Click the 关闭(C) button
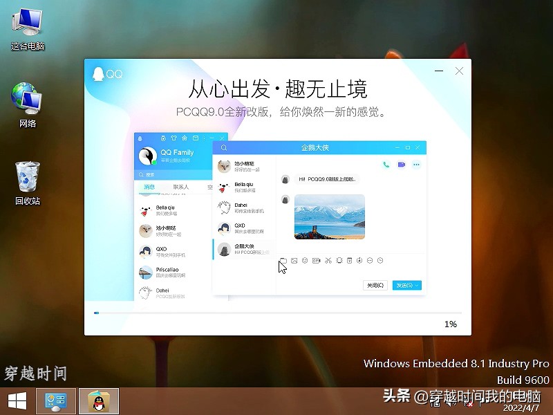Screen dimensions: 553x415 click(x=374, y=285)
